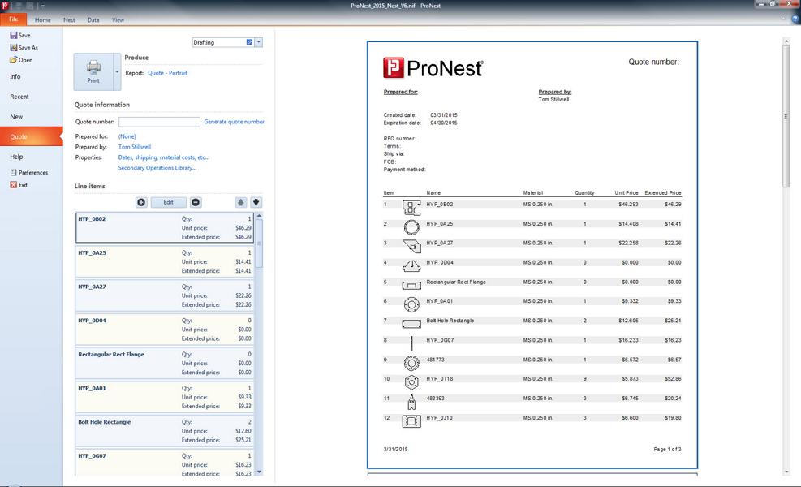Click the Prepared for (None) link
The width and height of the screenshot is (801, 487).
(x=127, y=136)
